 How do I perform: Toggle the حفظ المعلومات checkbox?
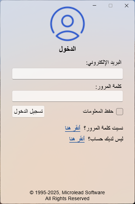coord(120,112)
